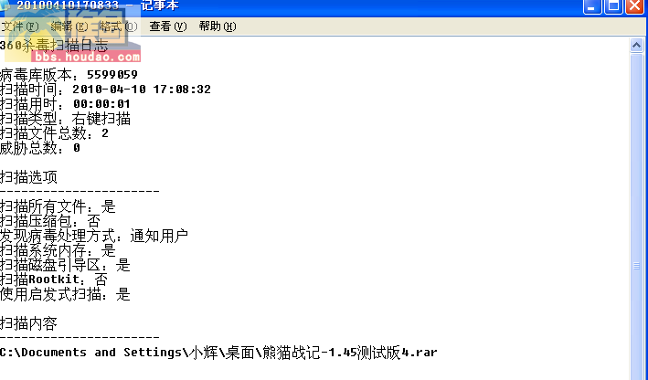The height and width of the screenshot is (380, 648).
Task: Maximize the 记事本 window
Action: point(613,6)
